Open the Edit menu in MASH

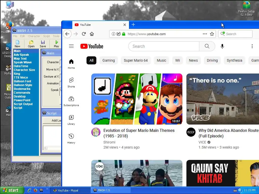tap(23, 36)
